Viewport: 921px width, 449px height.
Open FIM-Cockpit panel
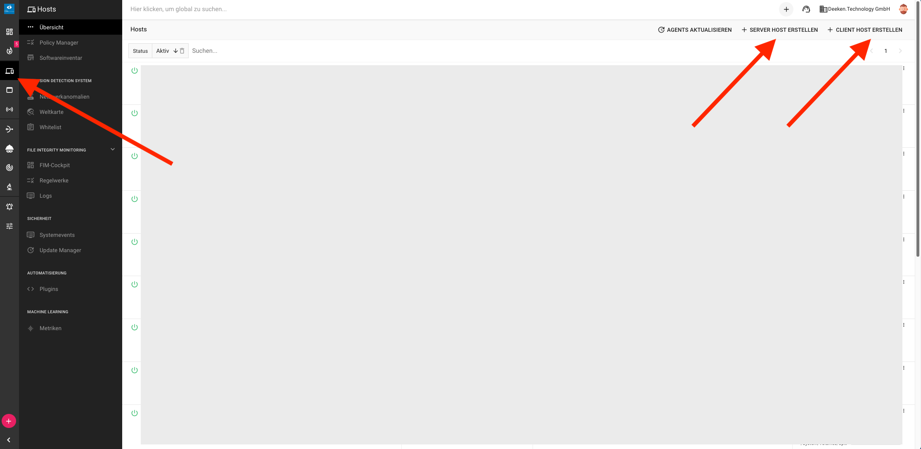pyautogui.click(x=54, y=165)
